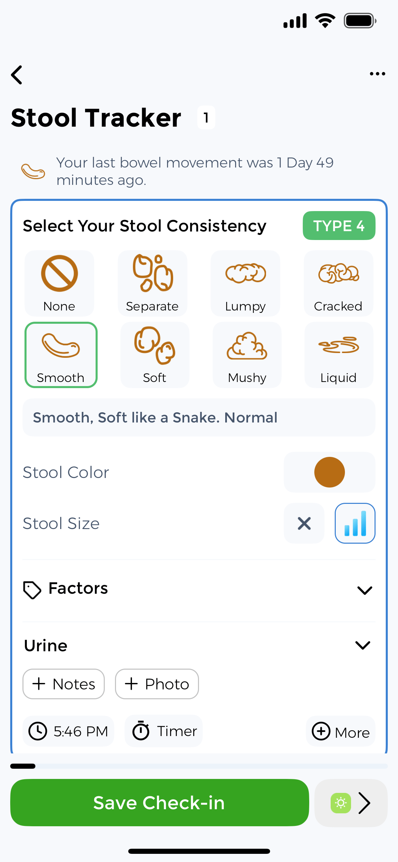Viewport: 398px width, 862px height.
Task: Open the three-dot options menu
Action: 377,74
